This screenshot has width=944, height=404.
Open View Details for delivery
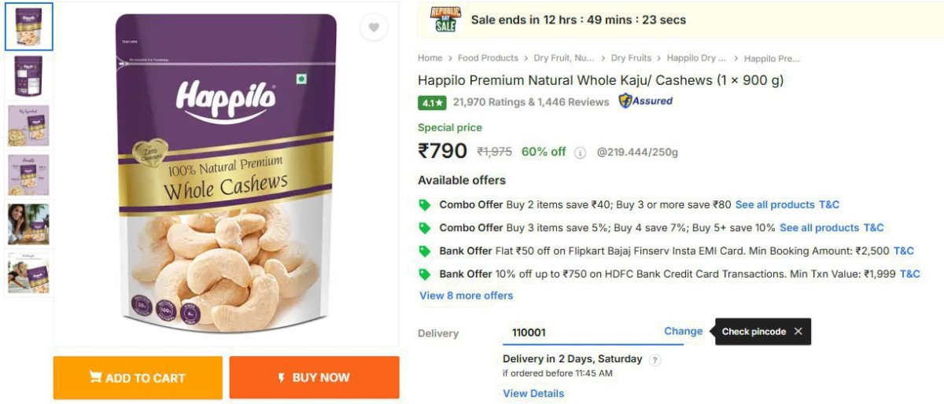(x=533, y=394)
